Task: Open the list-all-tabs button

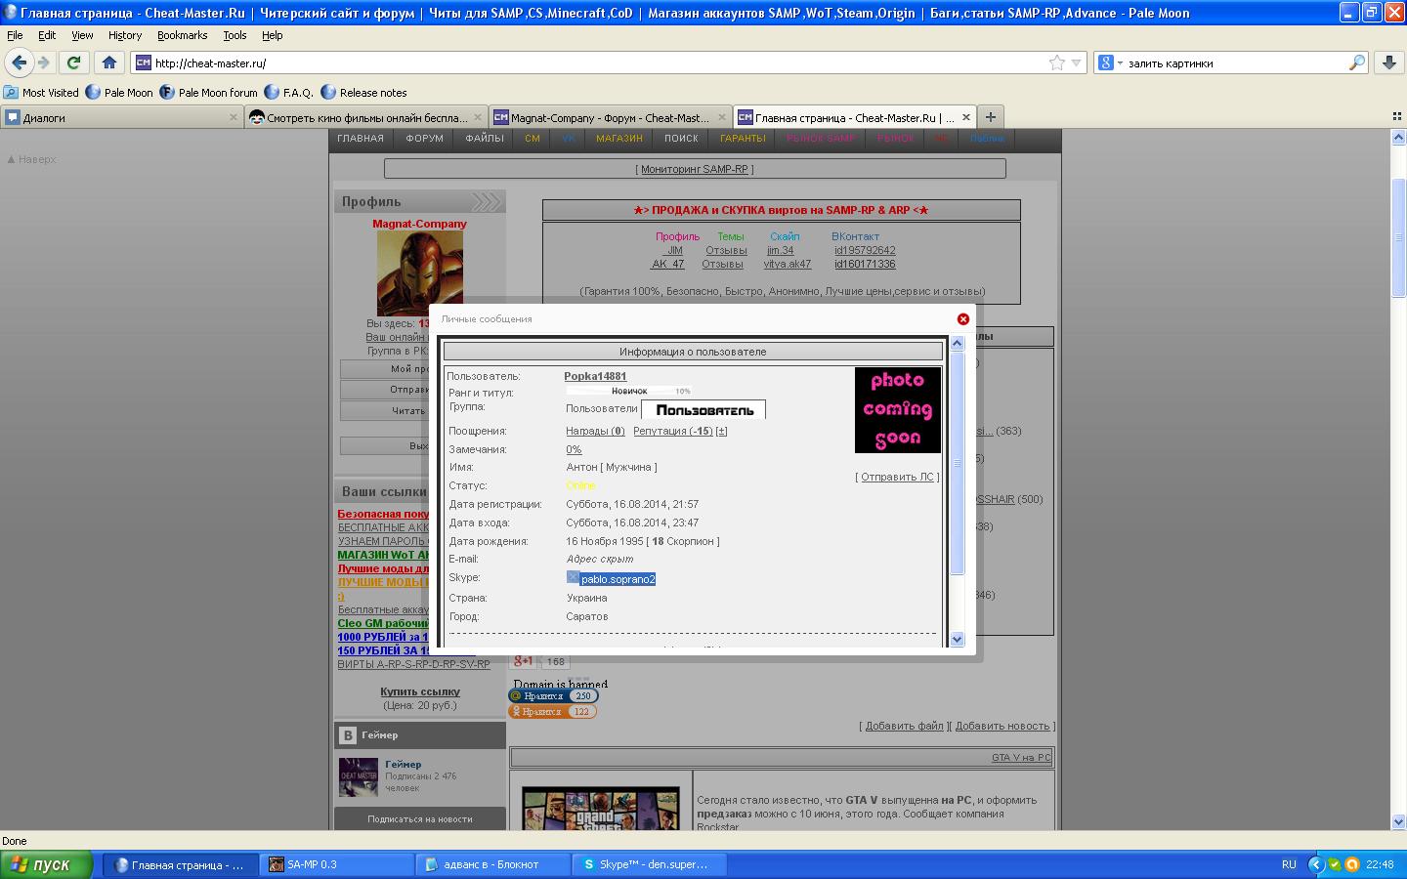Action: pos(1396,116)
